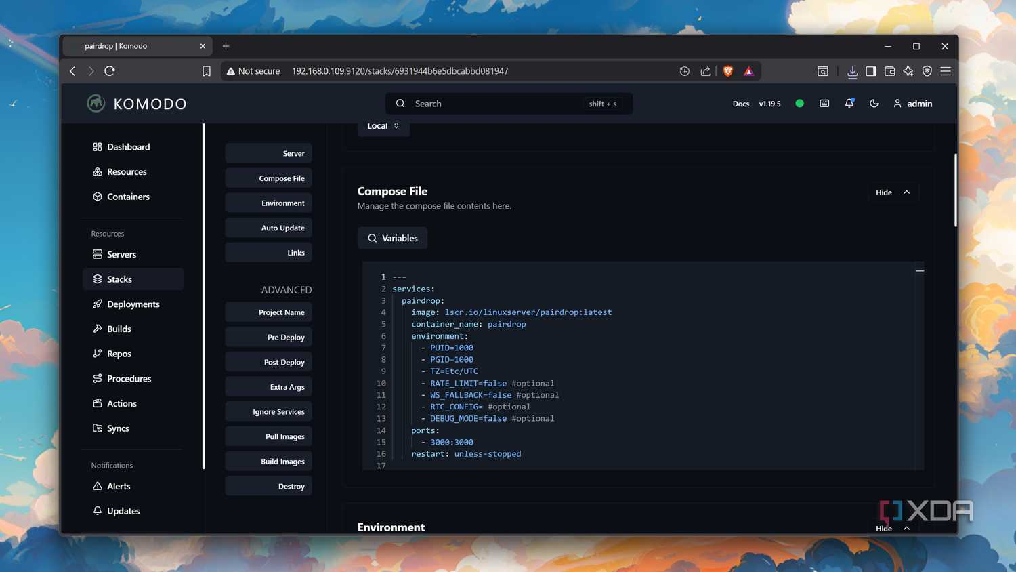
Task: Open Actions in the sidebar
Action: click(133, 404)
